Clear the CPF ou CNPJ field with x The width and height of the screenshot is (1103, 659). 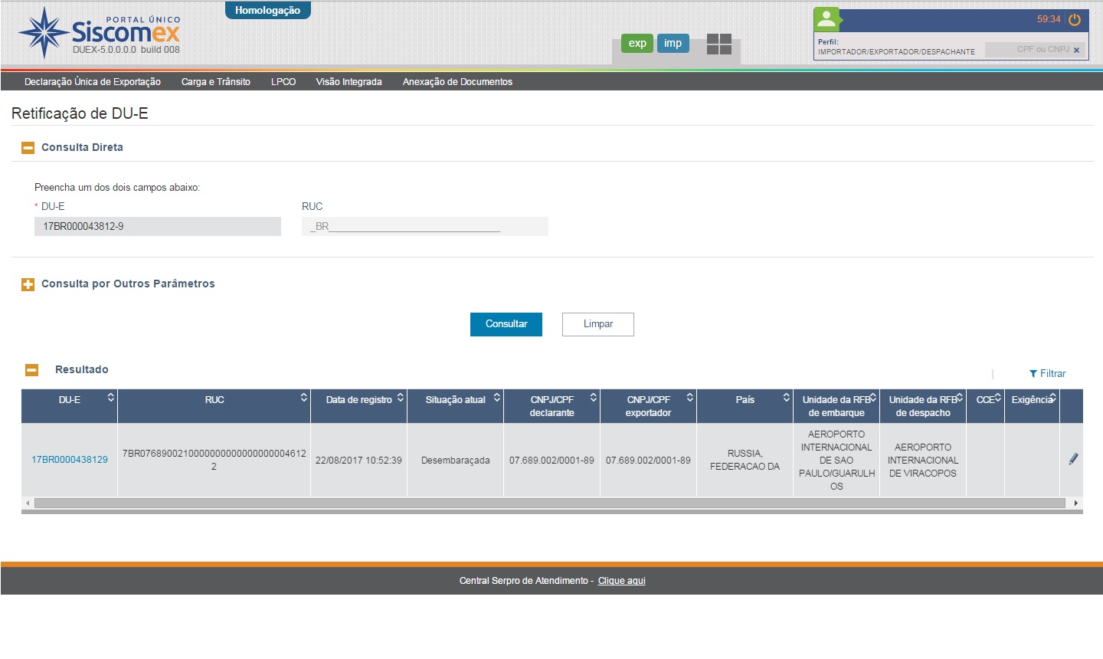(x=1076, y=50)
